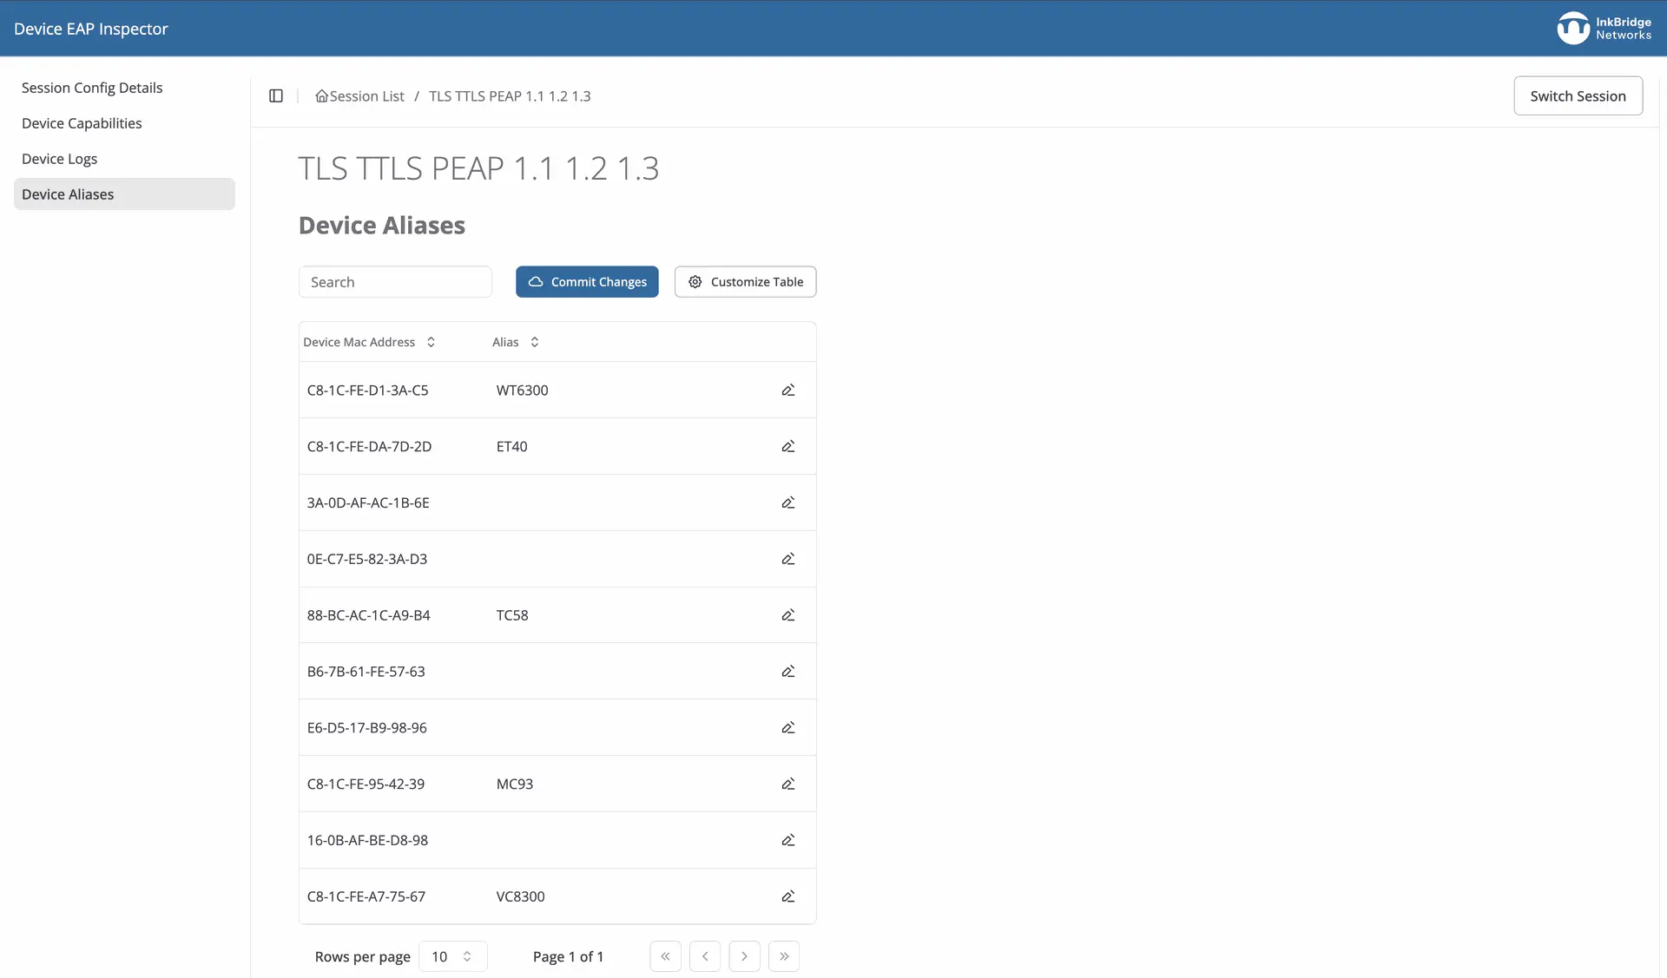Edit alias for 16-0B-AF-BE-D8-98
Viewport: 1667px width, 978px height.
787,840
